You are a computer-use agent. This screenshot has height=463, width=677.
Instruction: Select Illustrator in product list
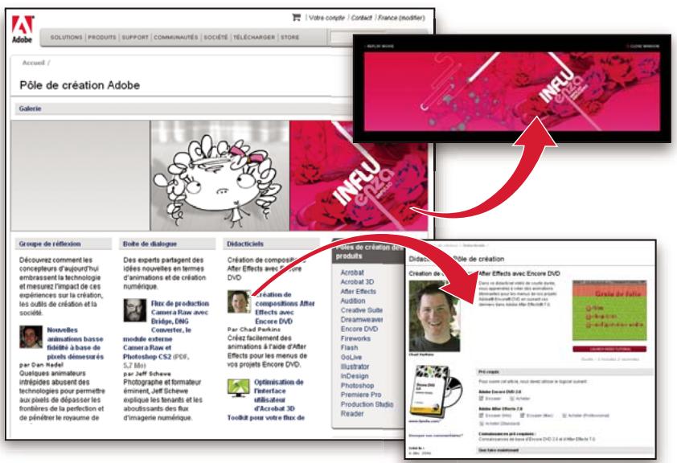(x=355, y=367)
